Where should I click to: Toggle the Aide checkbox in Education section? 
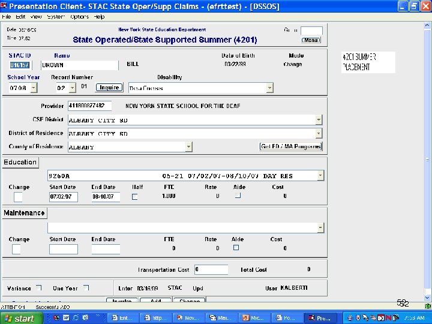(238, 196)
